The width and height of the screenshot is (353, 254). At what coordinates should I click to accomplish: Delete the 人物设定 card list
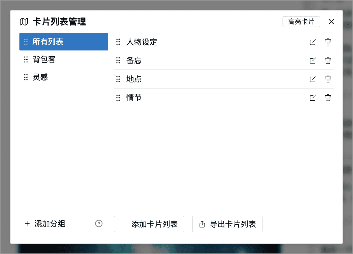point(328,42)
